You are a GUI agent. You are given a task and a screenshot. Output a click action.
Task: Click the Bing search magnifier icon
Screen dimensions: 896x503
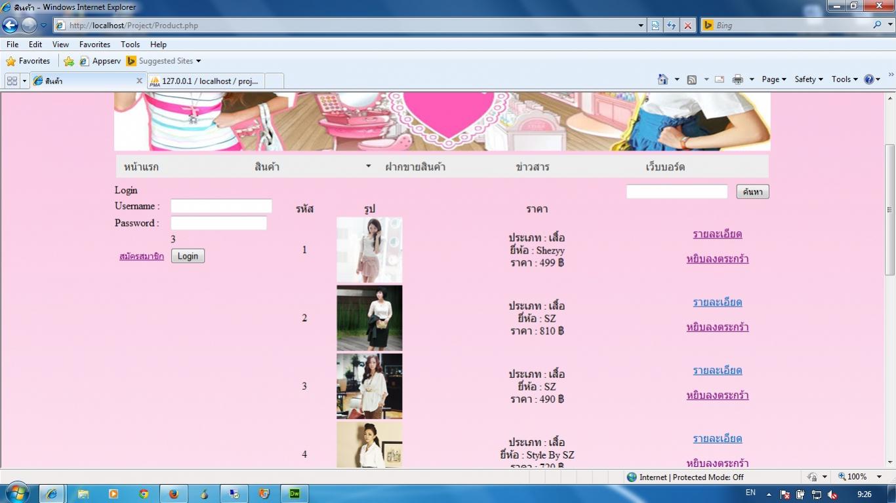click(x=877, y=25)
